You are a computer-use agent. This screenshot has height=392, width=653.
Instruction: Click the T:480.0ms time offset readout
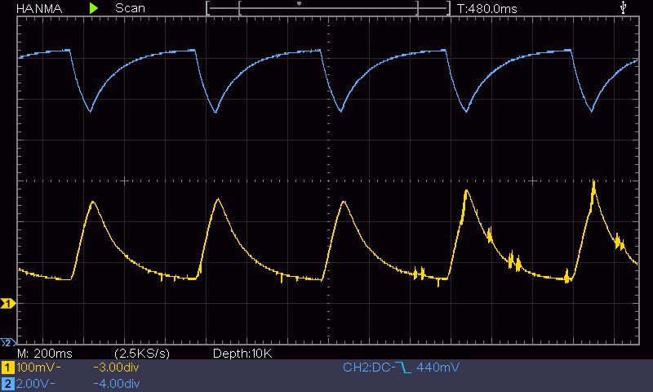click(486, 8)
